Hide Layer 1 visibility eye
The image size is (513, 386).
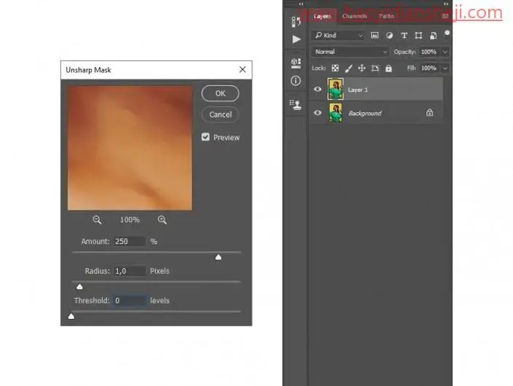click(318, 89)
